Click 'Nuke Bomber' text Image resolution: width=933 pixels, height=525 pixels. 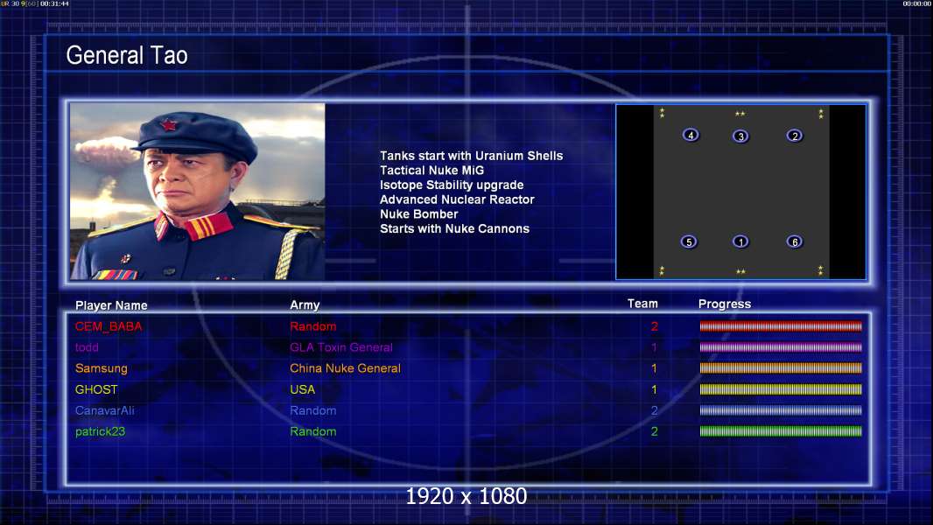click(419, 214)
